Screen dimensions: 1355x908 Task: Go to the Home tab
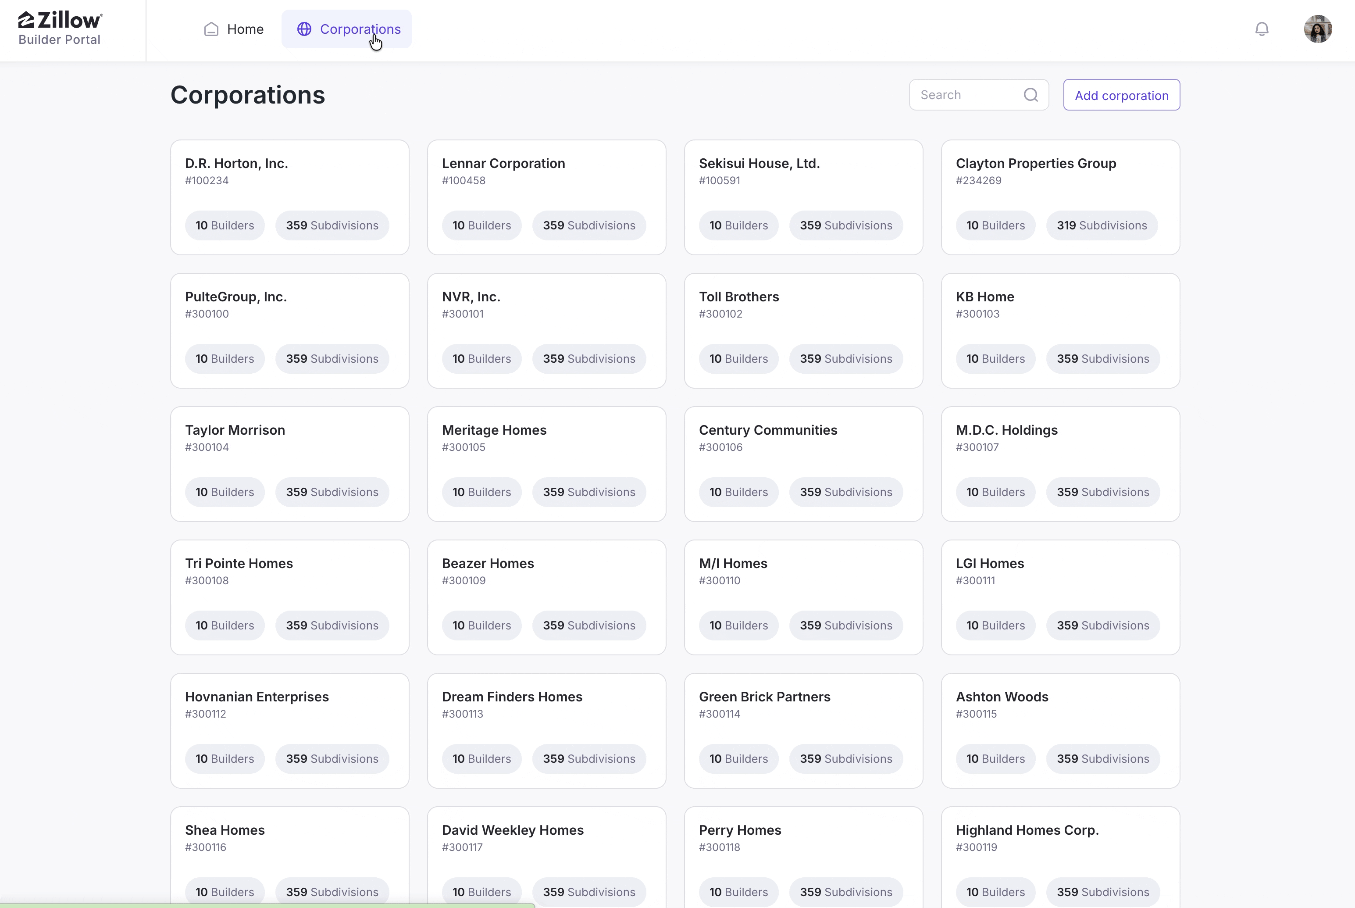point(234,29)
